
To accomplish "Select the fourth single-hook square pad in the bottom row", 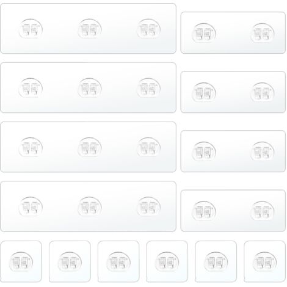I will 167,261.
